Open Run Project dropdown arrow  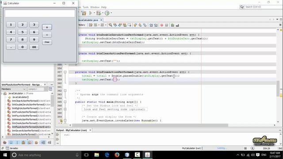[x=94, y=13]
